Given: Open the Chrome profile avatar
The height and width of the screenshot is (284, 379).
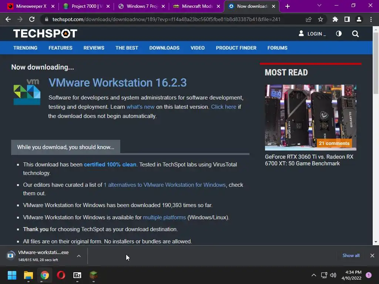Looking at the screenshot, I should (359, 19).
